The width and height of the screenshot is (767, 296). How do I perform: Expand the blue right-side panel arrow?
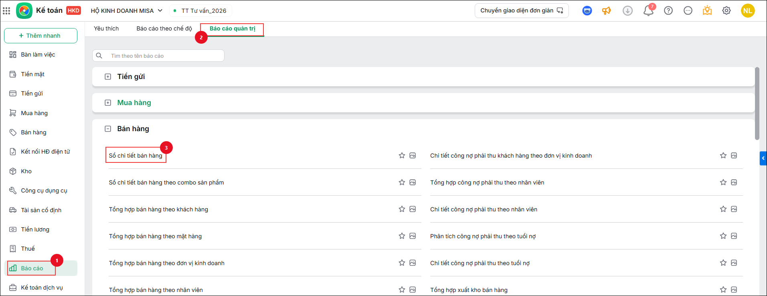(763, 158)
